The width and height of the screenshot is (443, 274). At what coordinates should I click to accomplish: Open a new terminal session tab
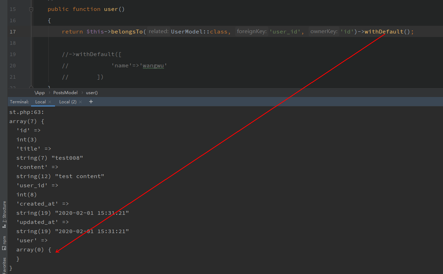(x=91, y=102)
